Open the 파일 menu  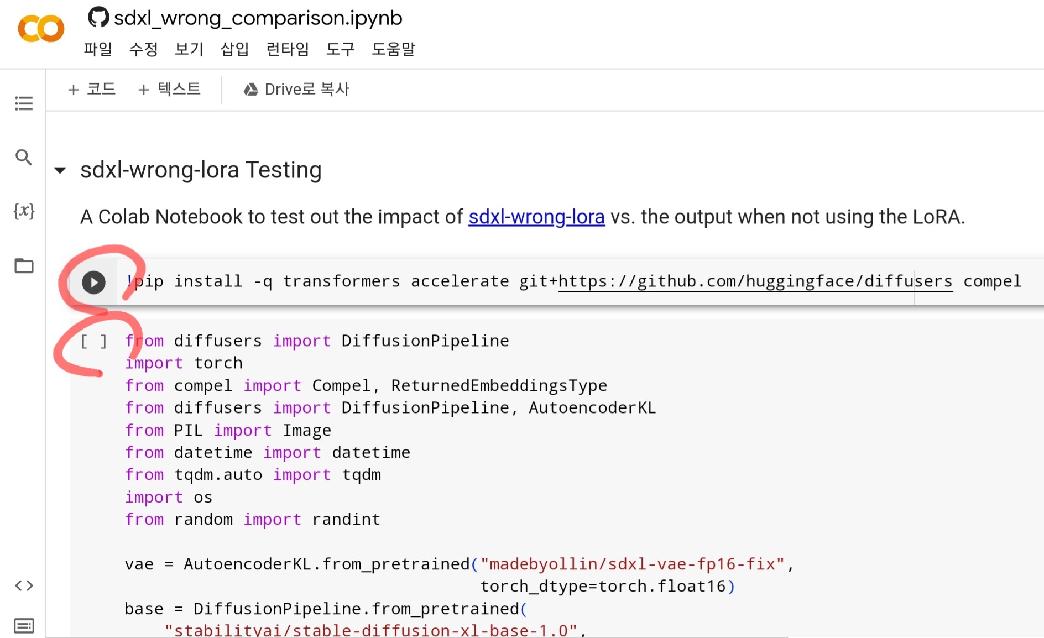click(98, 49)
